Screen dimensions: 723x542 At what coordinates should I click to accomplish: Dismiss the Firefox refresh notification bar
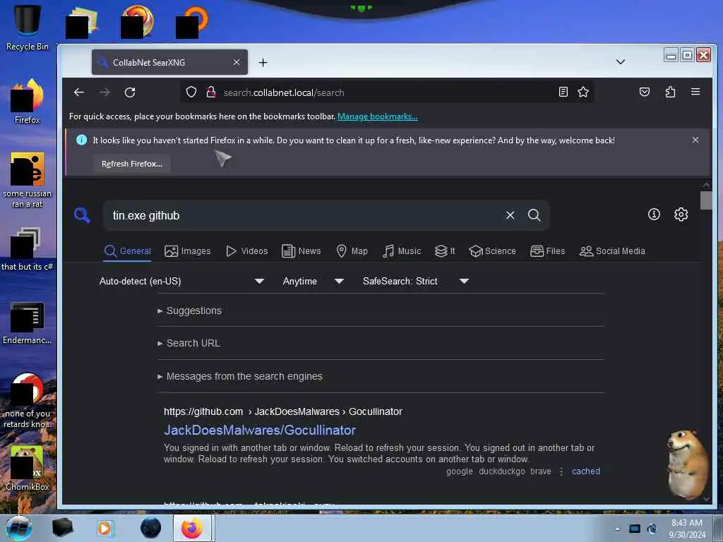point(695,140)
